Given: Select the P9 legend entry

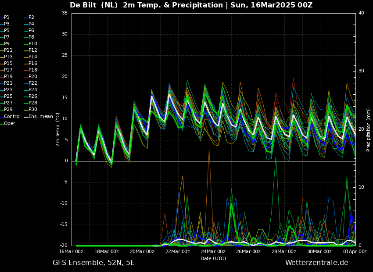Looking at the screenshot, I should point(5,44).
